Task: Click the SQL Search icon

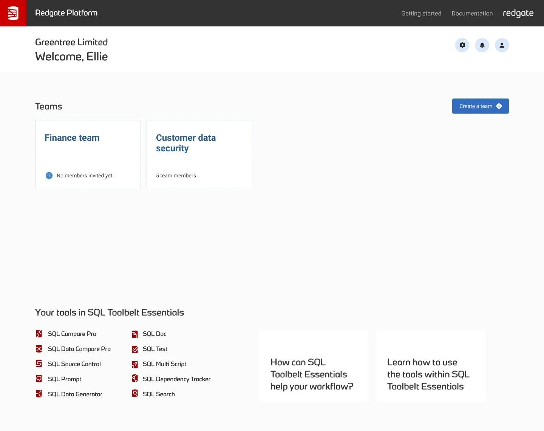Action: point(135,394)
